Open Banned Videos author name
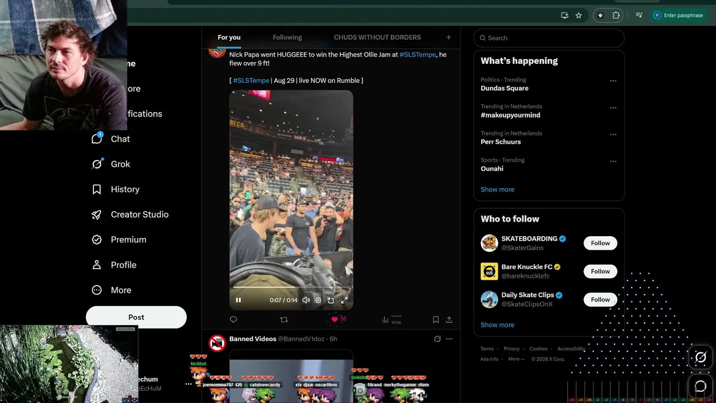The height and width of the screenshot is (403, 716). [x=253, y=339]
